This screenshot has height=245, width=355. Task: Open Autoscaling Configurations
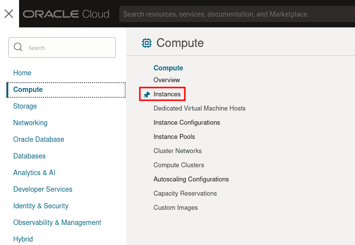(191, 179)
